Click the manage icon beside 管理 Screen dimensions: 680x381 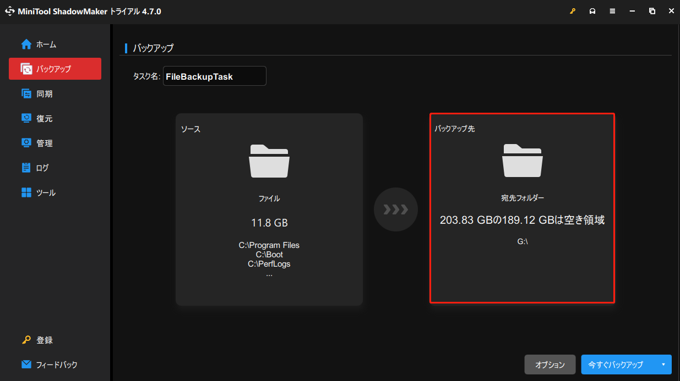click(26, 143)
